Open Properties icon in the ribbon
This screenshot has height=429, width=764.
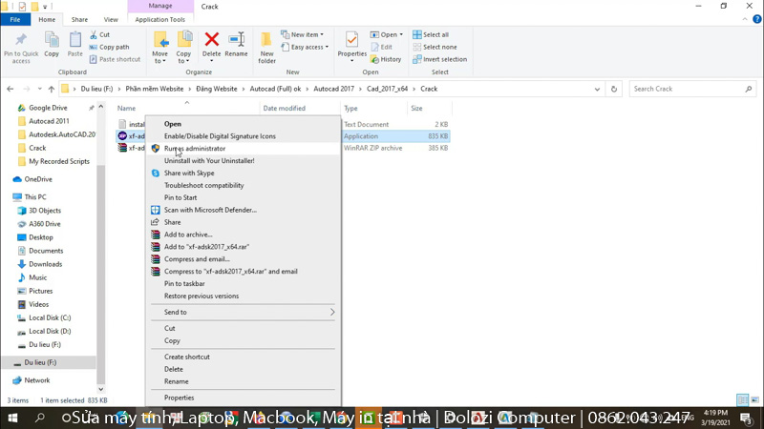351,43
